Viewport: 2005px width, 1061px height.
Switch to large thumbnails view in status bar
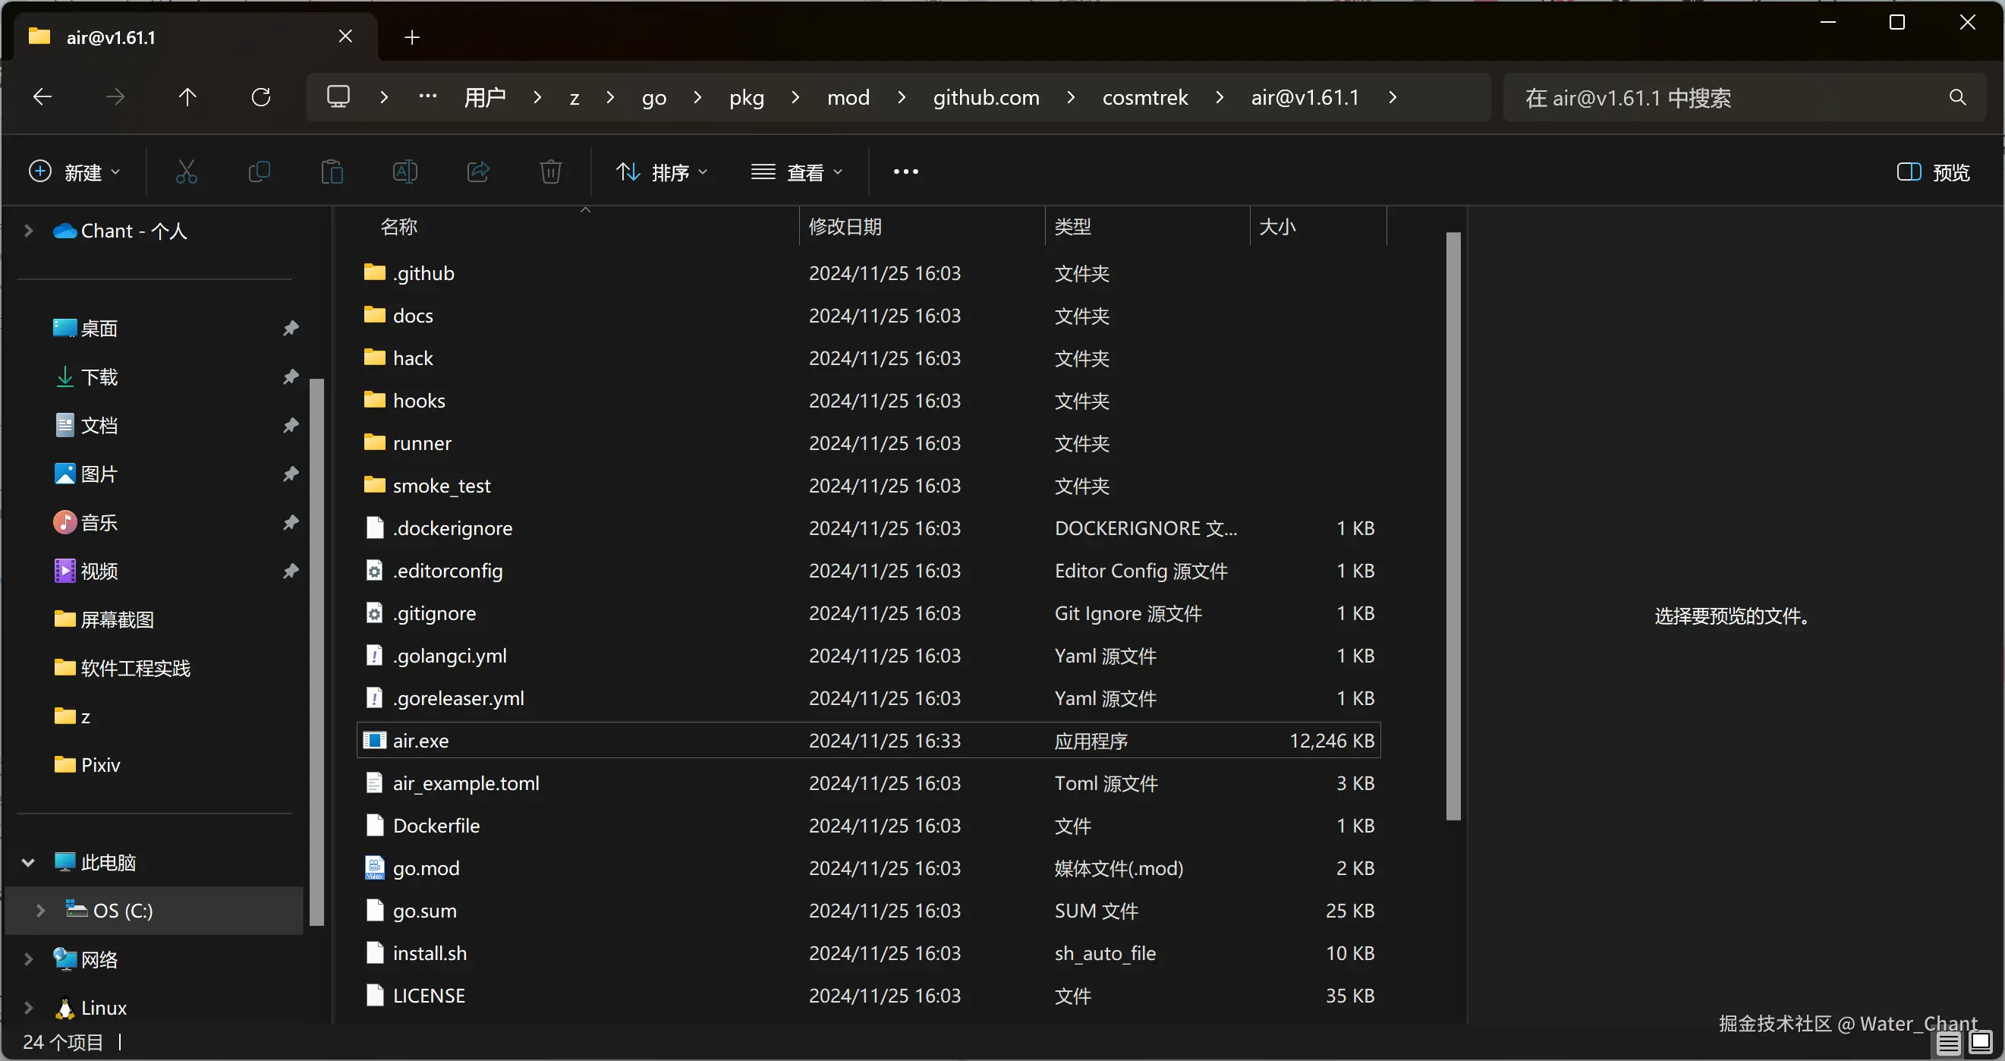point(1980,1043)
